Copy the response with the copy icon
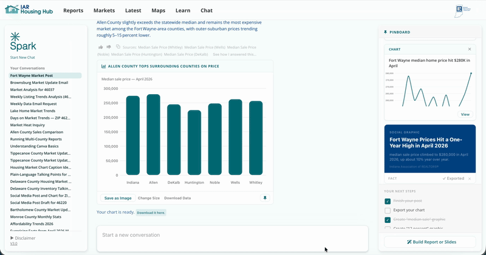The width and height of the screenshot is (486, 255). 118,47
